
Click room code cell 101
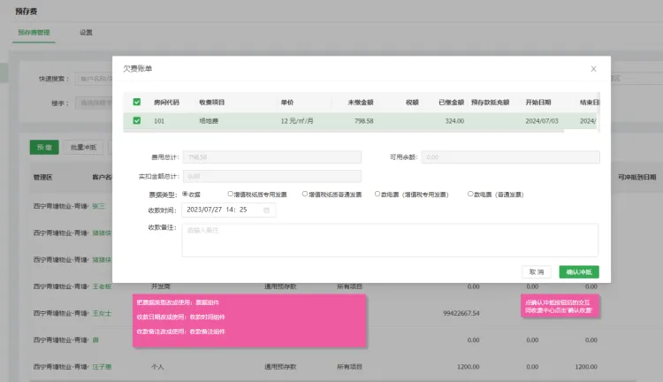[x=159, y=121]
